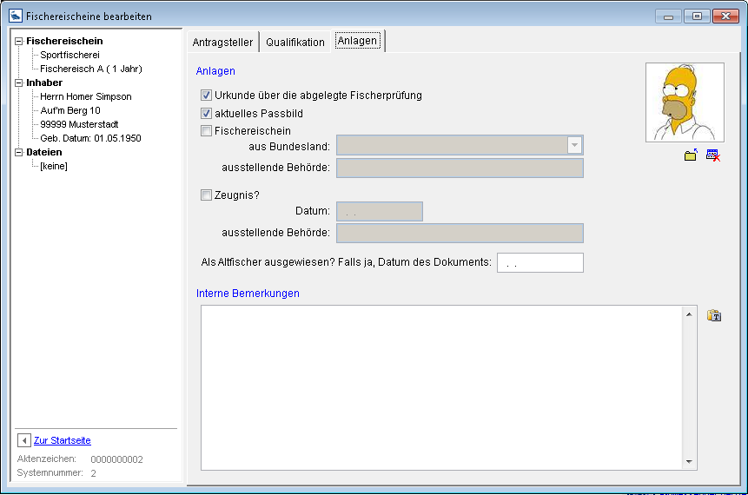Collapse the Dateien tree node
This screenshot has width=748, height=495.
(x=19, y=152)
